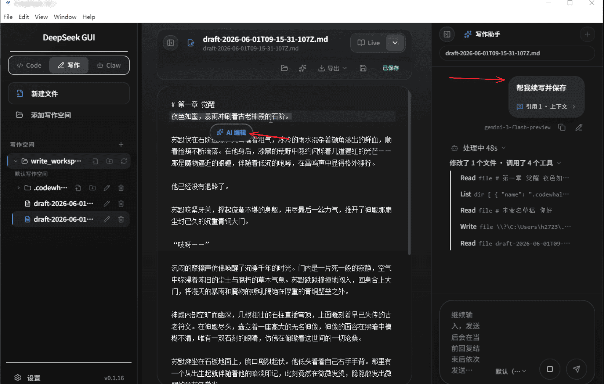
Task: Copy the message with the copy icon
Action: click(x=562, y=128)
